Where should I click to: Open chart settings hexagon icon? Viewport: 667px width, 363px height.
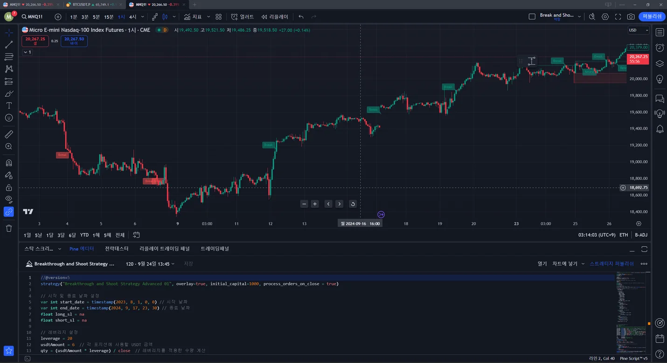click(605, 17)
